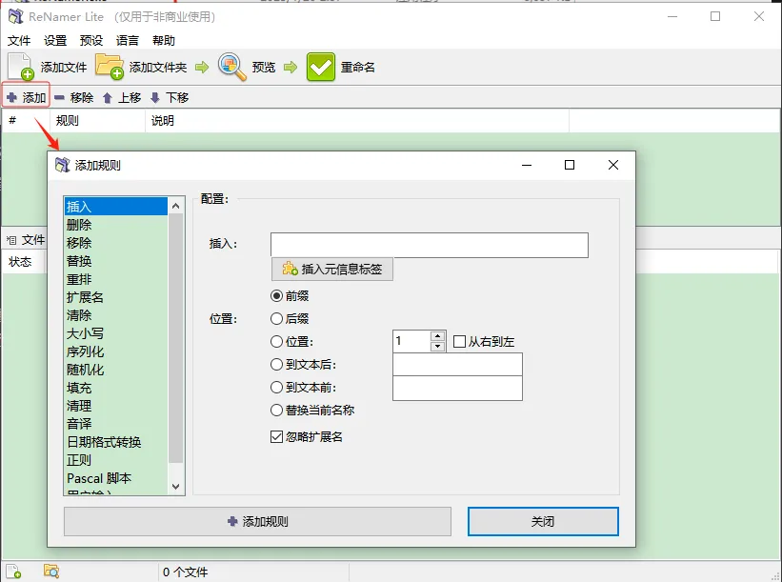Select the 到文本前 radio option
This screenshot has height=582, width=782.
(x=276, y=387)
